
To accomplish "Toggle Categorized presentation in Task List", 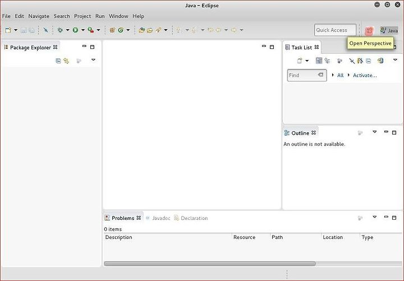I will click(319, 61).
